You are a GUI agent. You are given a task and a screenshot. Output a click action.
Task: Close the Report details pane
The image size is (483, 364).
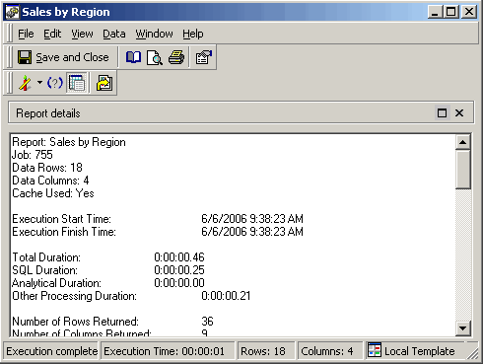point(459,113)
